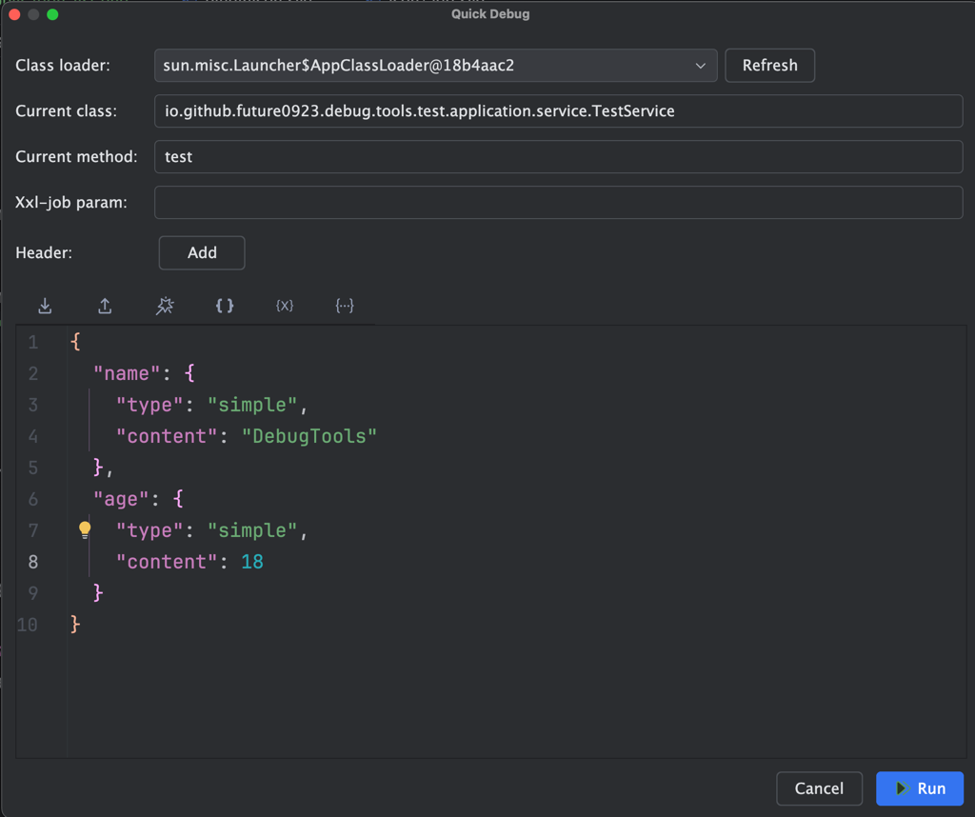Click opening brace on line 1
The image size is (975, 817).
coord(75,341)
